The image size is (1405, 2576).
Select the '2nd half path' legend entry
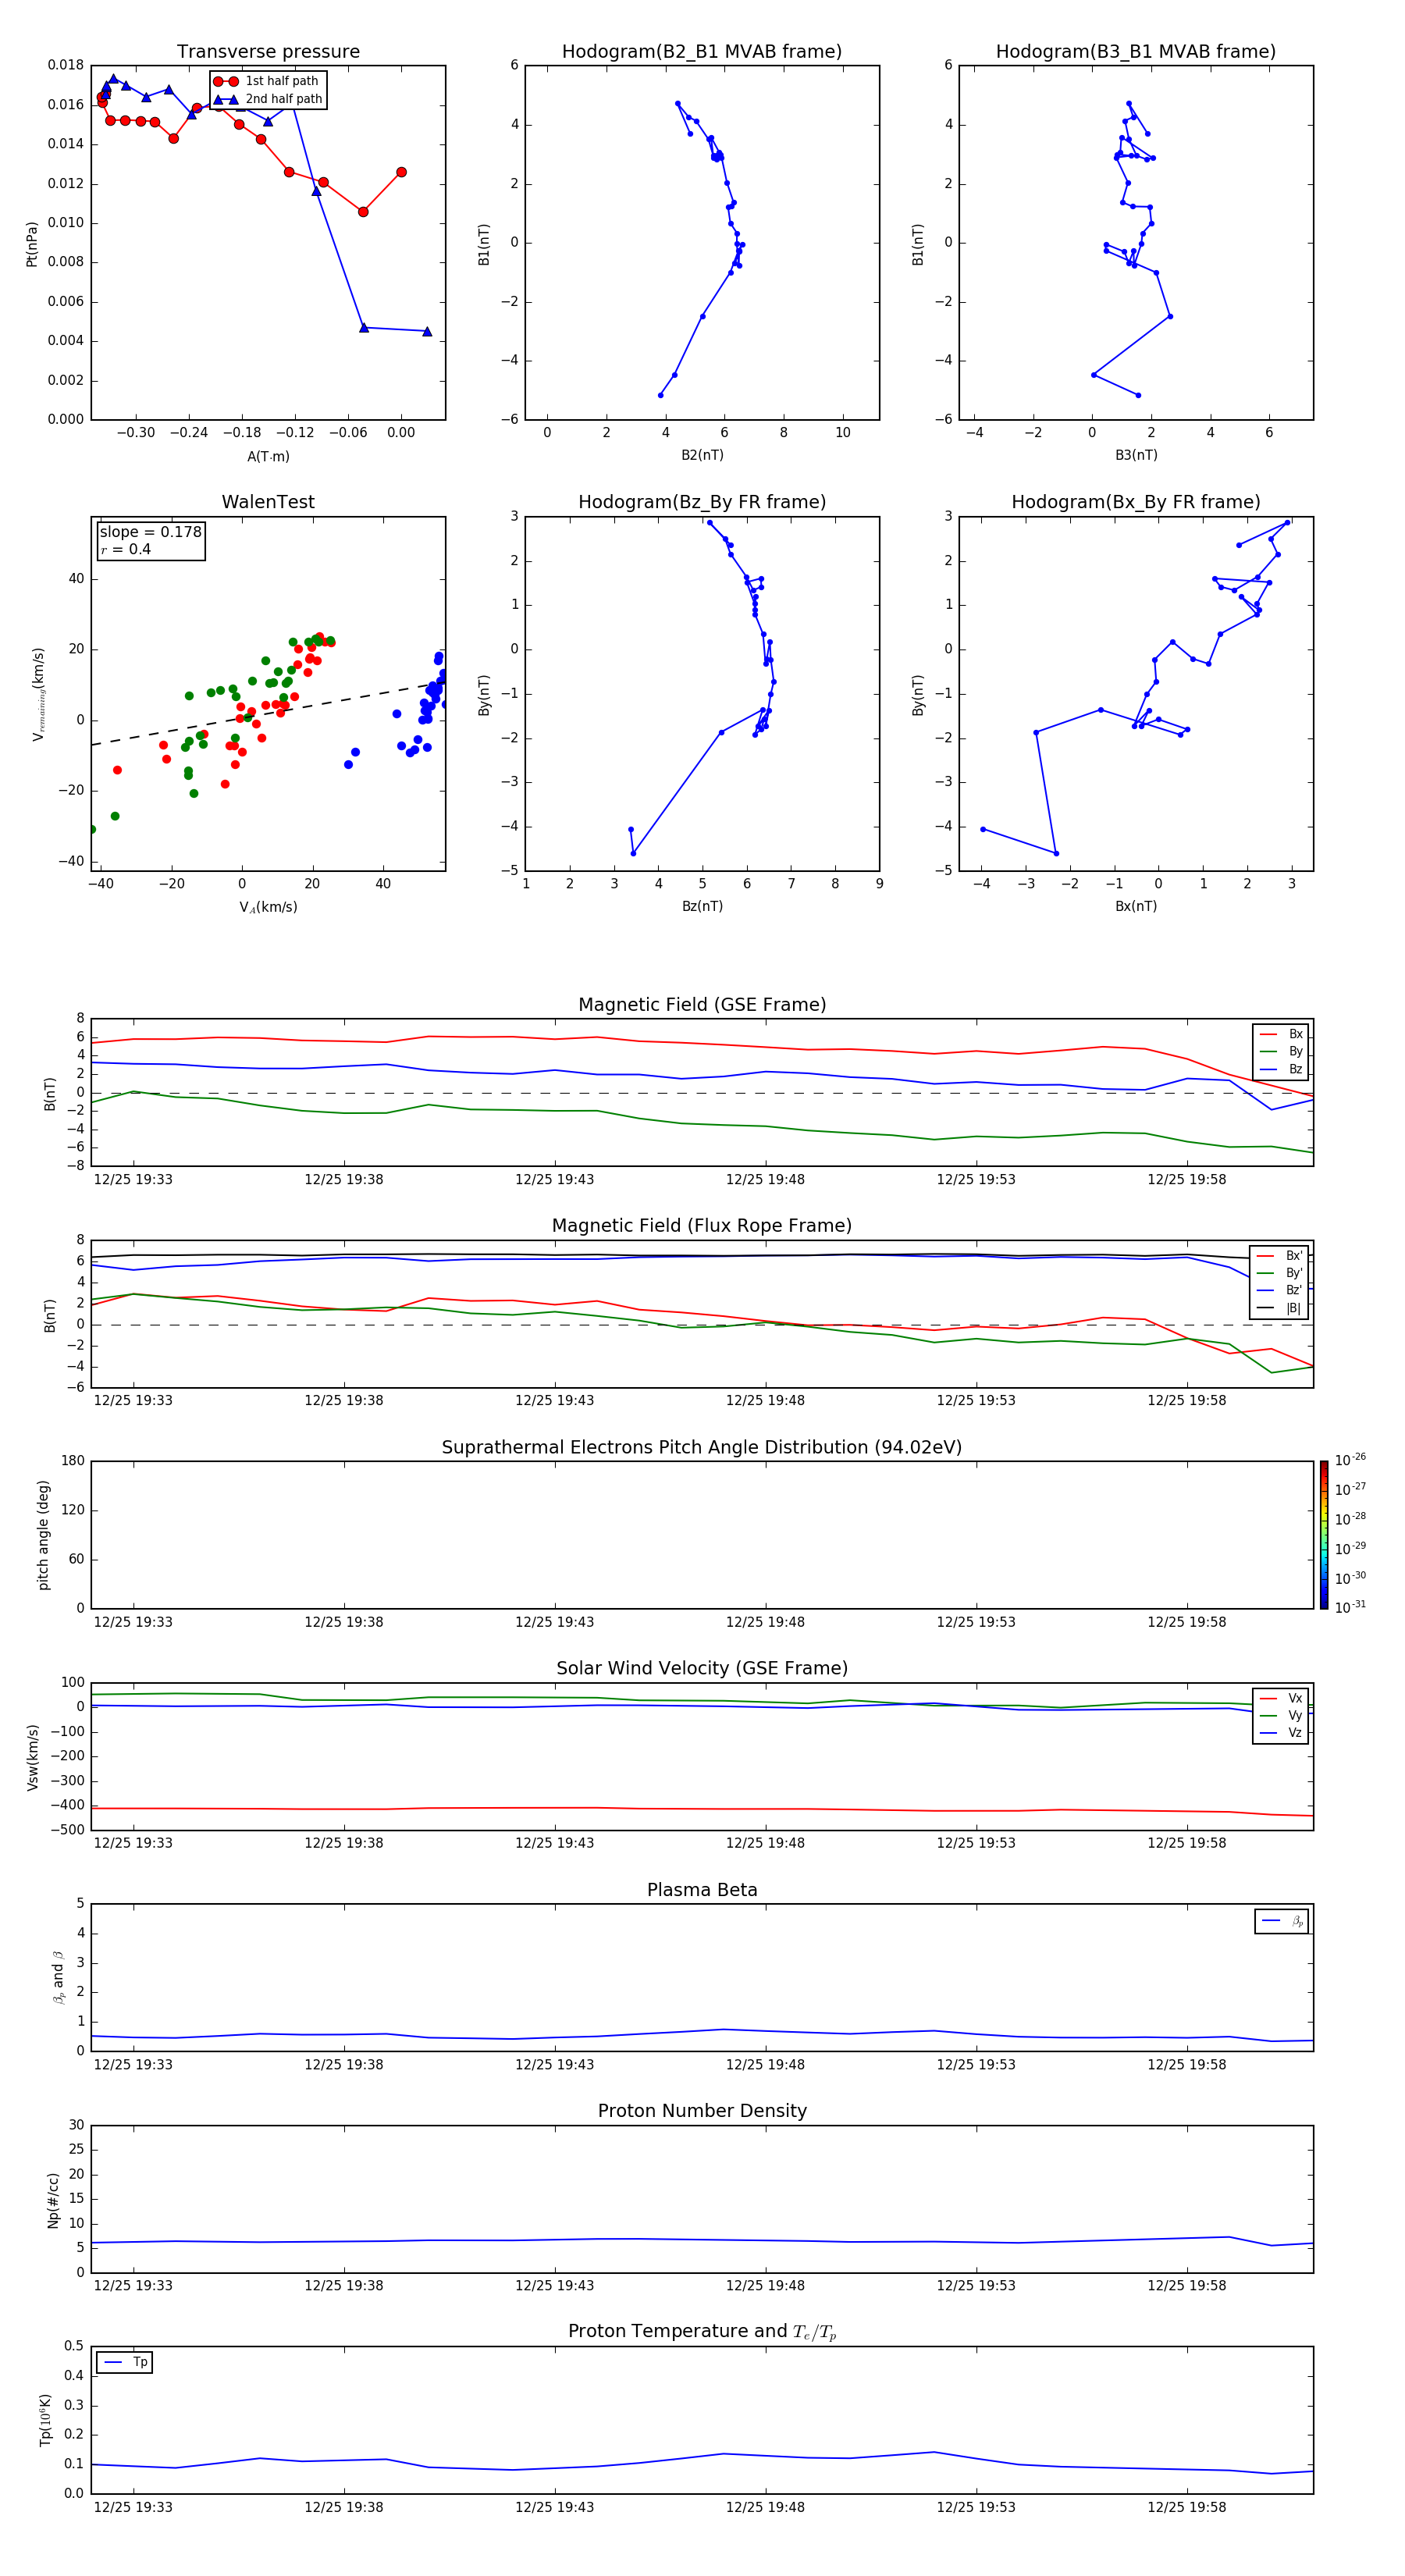[267, 99]
